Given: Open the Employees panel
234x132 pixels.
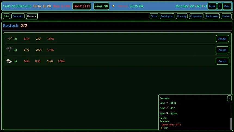Looking at the screenshot, I should coord(167,16).
